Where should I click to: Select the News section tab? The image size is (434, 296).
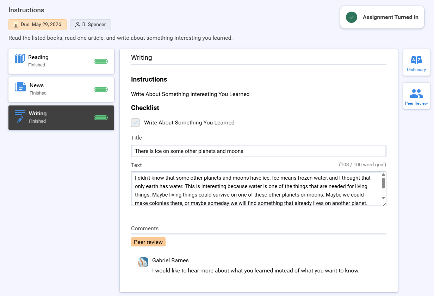tap(61, 90)
